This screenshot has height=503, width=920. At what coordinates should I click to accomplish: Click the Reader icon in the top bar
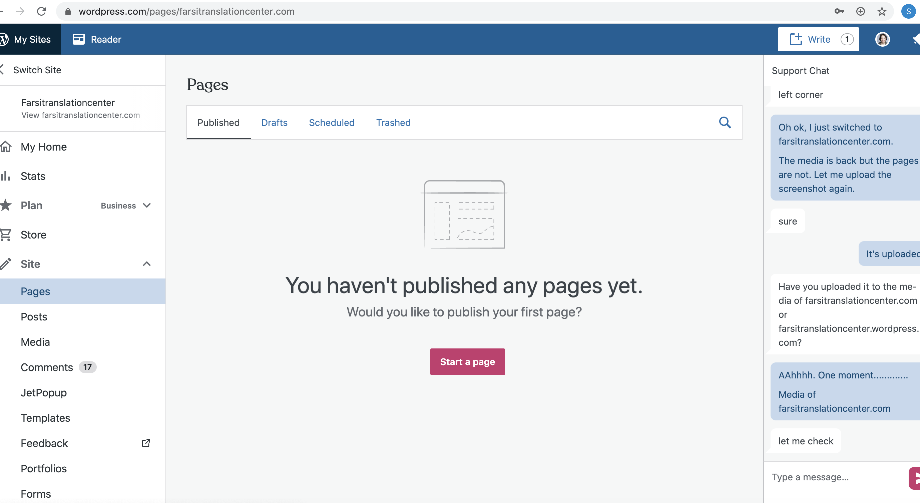pos(79,39)
